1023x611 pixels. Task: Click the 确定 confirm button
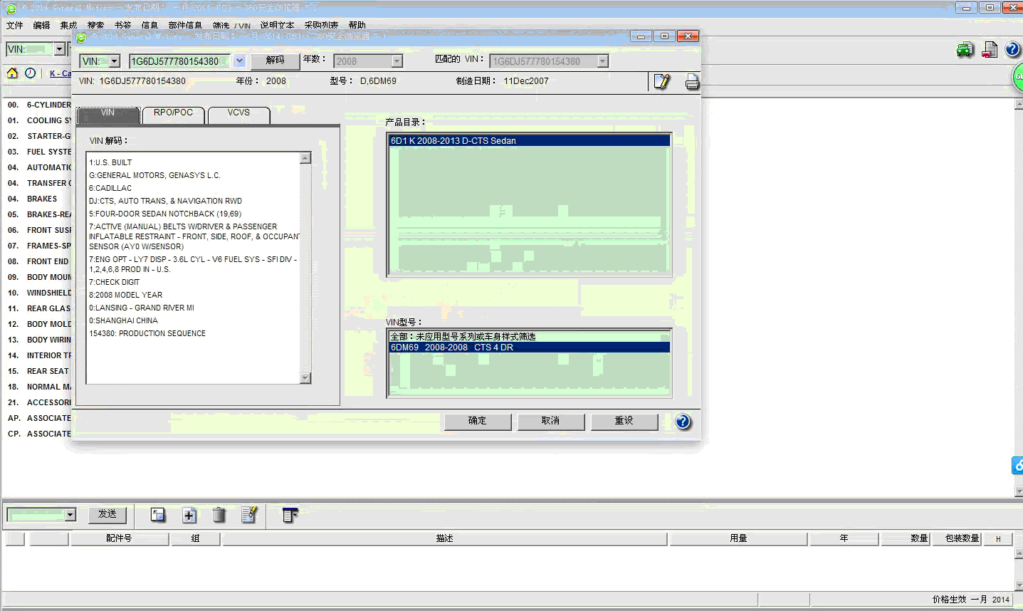(x=478, y=422)
